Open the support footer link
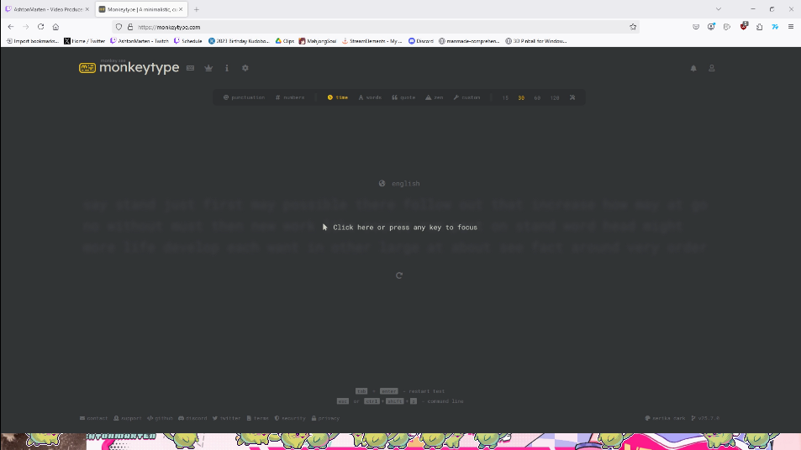This screenshot has height=450, width=801. [127, 418]
